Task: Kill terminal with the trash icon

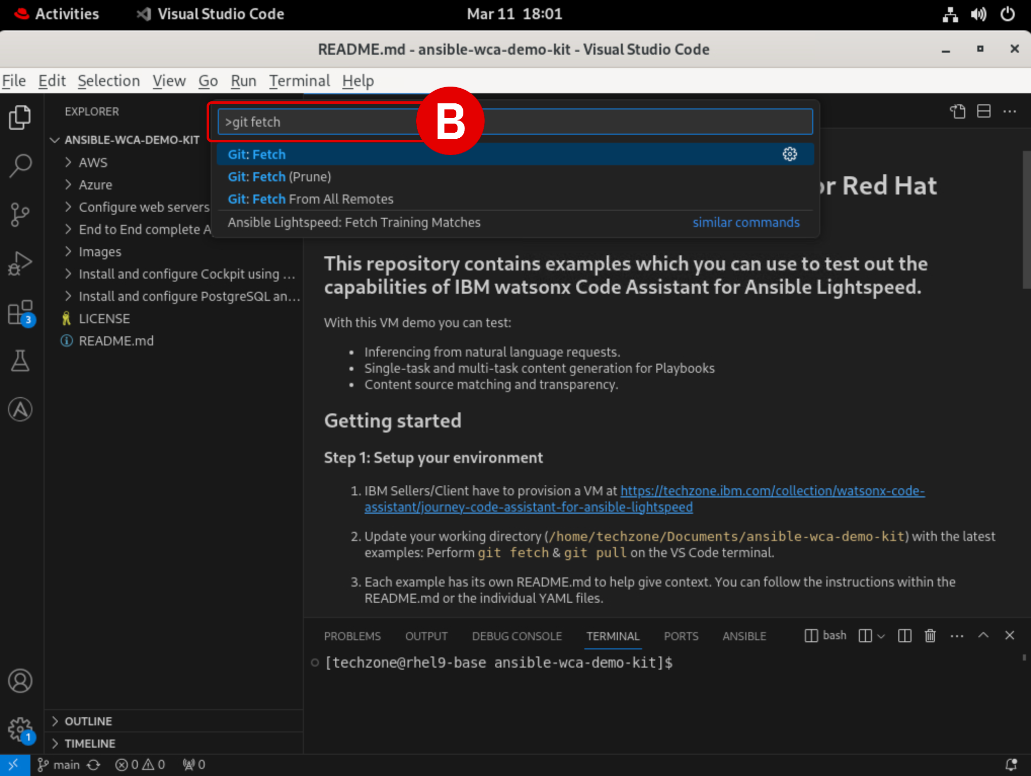Action: point(930,636)
